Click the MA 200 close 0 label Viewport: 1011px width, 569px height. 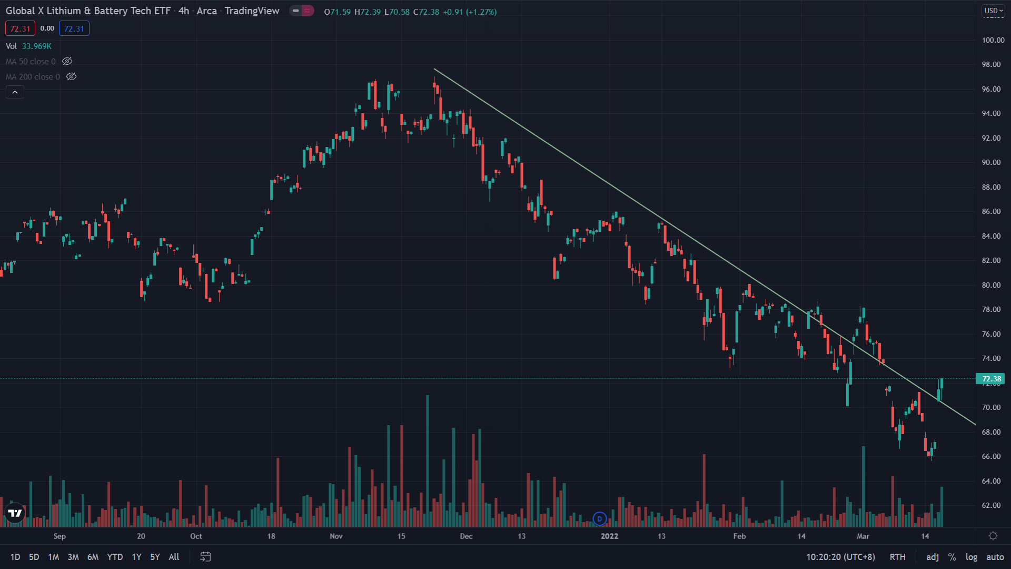click(x=33, y=77)
